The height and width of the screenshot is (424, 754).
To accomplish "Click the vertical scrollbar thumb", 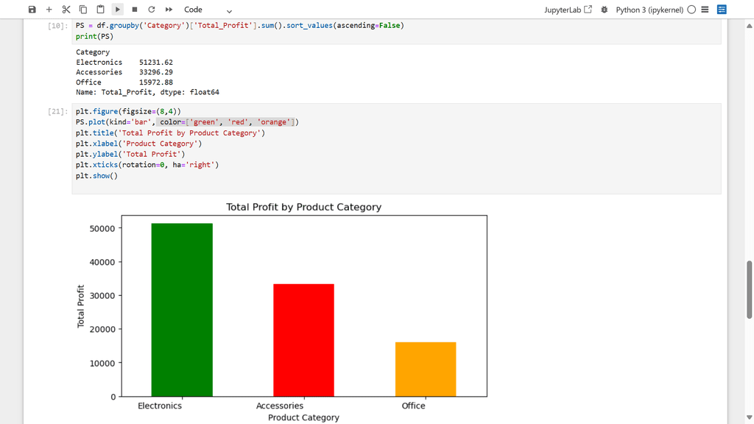I will point(750,289).
